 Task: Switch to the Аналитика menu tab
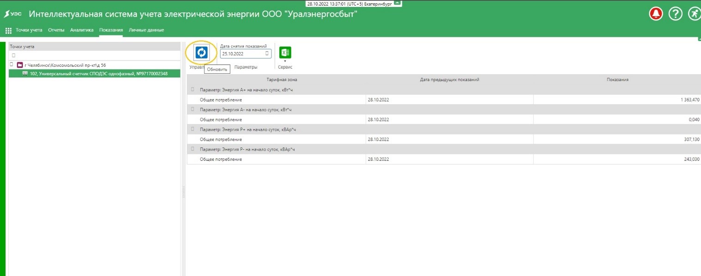(x=82, y=30)
